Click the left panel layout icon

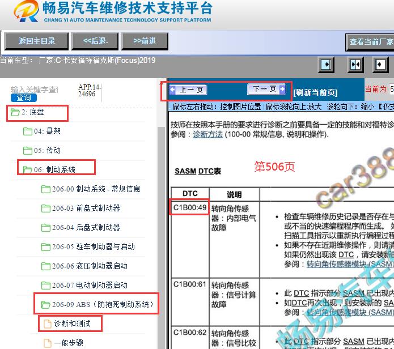point(326,65)
